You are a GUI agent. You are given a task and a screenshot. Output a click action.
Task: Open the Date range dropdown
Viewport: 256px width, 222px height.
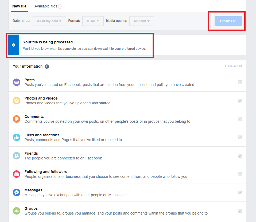coord(49,21)
